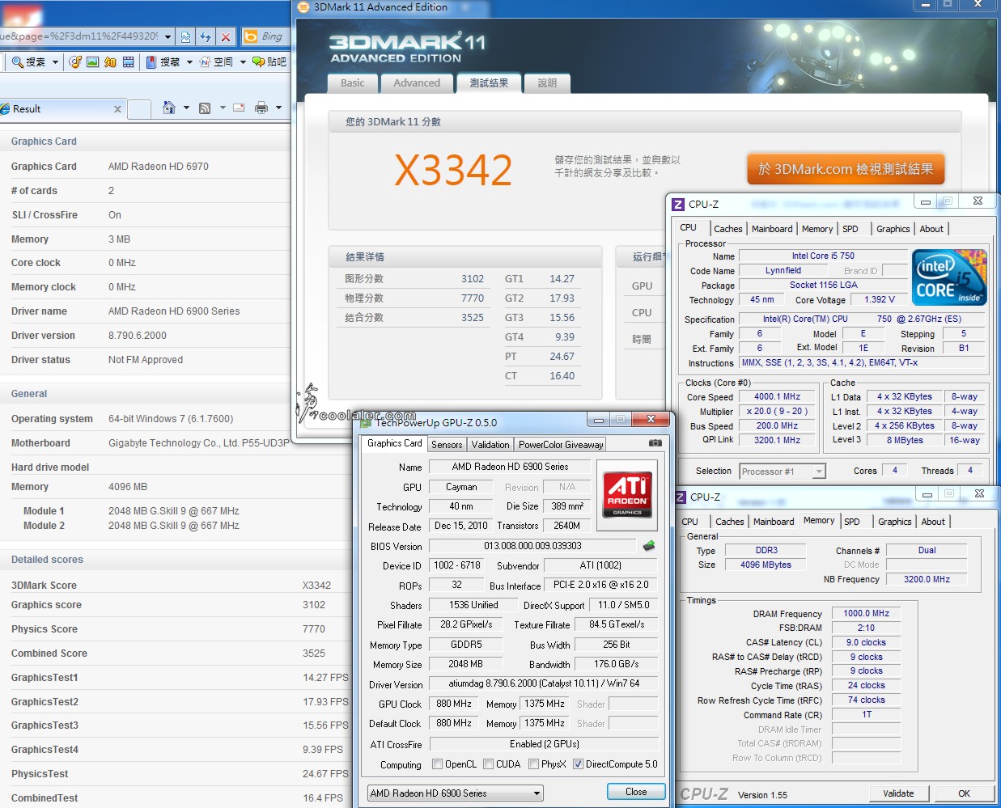Open the AMD Radeon HD 6900 Series dropdown
Screen dimensions: 1001x808
point(455,793)
